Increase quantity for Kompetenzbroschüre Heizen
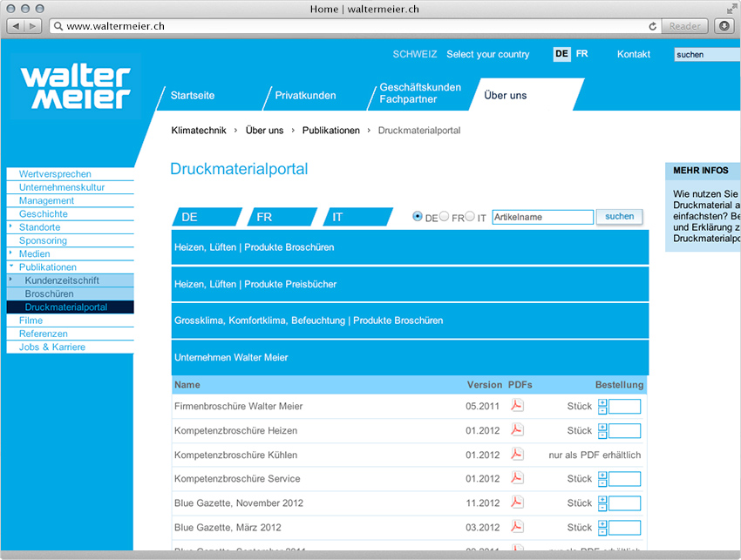The height and width of the screenshot is (560, 741). pyautogui.click(x=602, y=428)
